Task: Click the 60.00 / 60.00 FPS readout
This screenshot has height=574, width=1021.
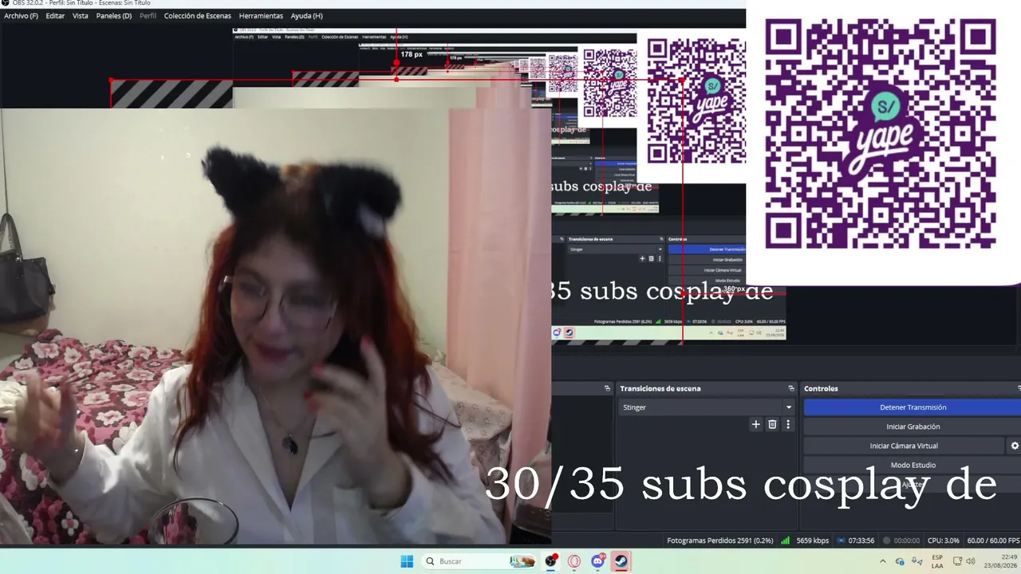Action: pyautogui.click(x=993, y=541)
